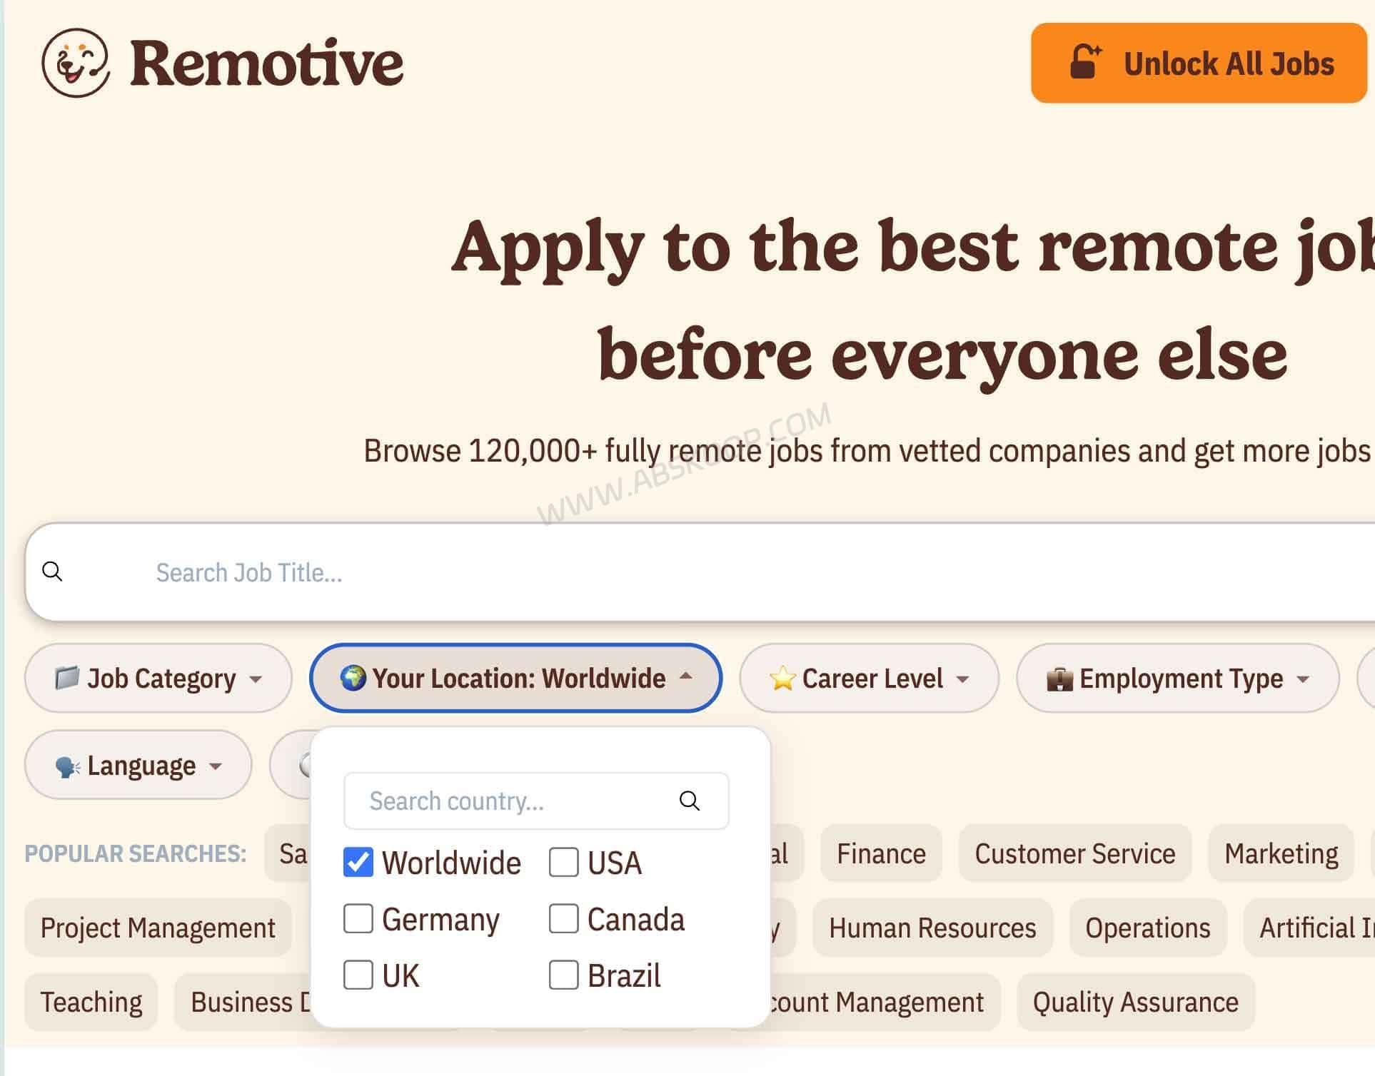Click the star icon on Career Level

coord(782,678)
